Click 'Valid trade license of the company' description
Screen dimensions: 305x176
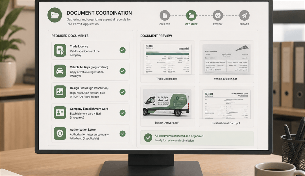tap(85, 53)
